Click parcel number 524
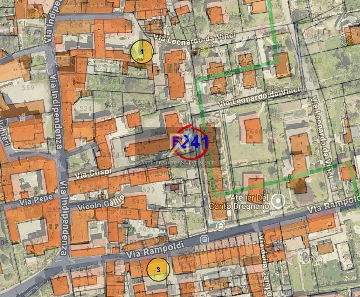The image size is (360, 297). point(85,108)
